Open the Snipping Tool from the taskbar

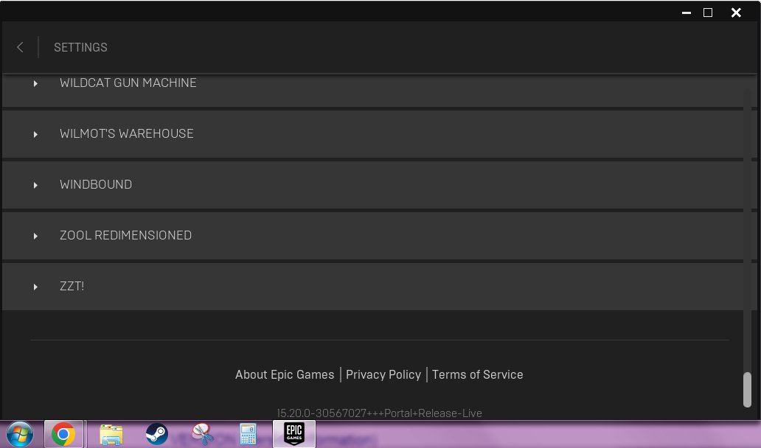point(201,434)
